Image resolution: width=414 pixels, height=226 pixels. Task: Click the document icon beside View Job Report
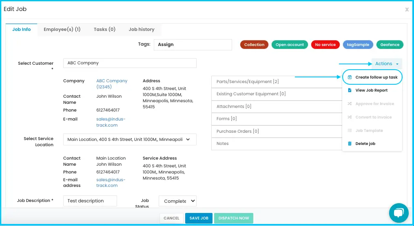click(x=350, y=90)
